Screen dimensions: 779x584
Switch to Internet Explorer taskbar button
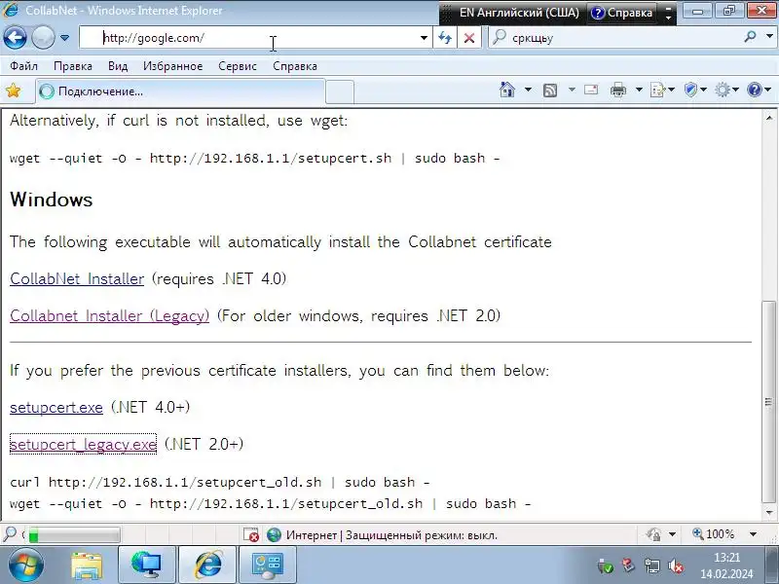click(x=206, y=565)
